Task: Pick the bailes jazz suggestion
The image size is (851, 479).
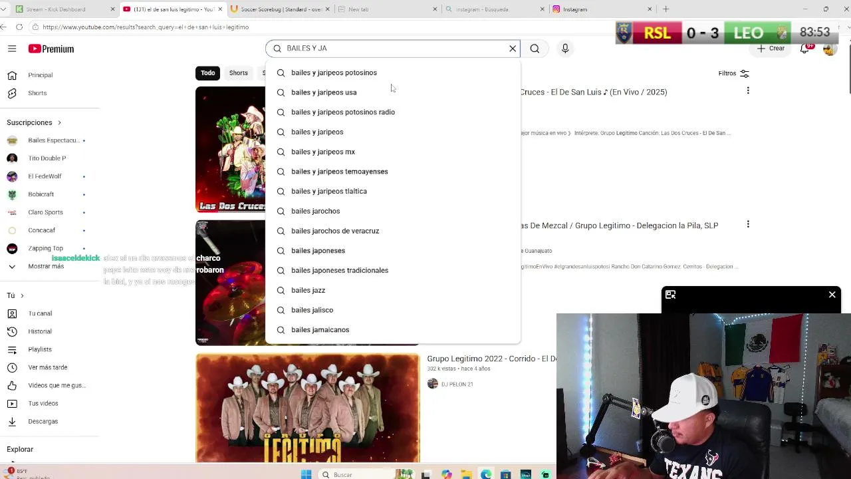Action: [x=392, y=290]
